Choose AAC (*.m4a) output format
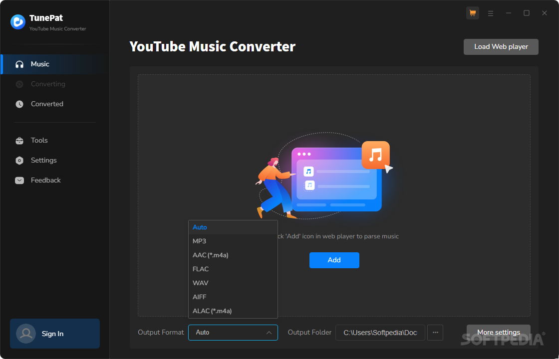The height and width of the screenshot is (359, 559). click(233, 255)
